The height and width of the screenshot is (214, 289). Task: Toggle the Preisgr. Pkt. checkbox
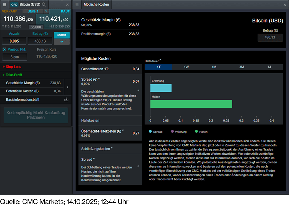4,49
